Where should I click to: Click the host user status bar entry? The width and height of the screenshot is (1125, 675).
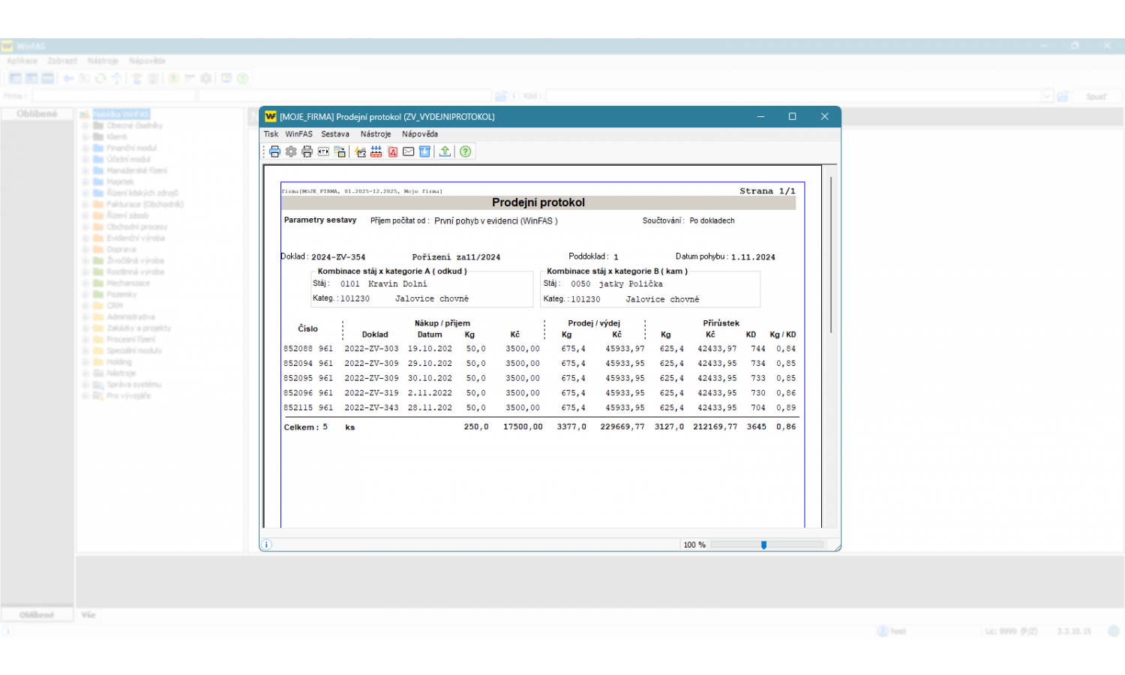(x=892, y=631)
